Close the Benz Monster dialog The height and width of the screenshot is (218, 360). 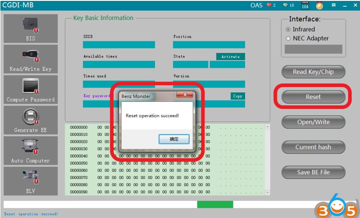point(184,95)
